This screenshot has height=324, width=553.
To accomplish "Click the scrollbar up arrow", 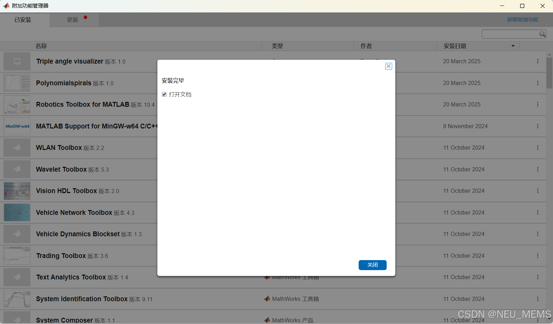I will (x=549, y=55).
